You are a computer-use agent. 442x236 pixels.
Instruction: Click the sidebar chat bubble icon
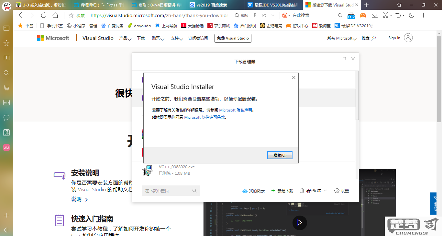(x=6, y=117)
